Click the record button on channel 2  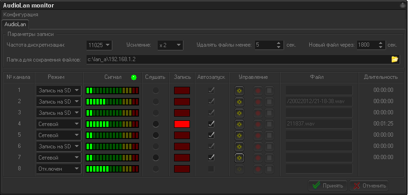[258, 102]
